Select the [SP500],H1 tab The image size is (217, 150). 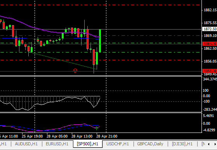pyautogui.click(x=88, y=144)
